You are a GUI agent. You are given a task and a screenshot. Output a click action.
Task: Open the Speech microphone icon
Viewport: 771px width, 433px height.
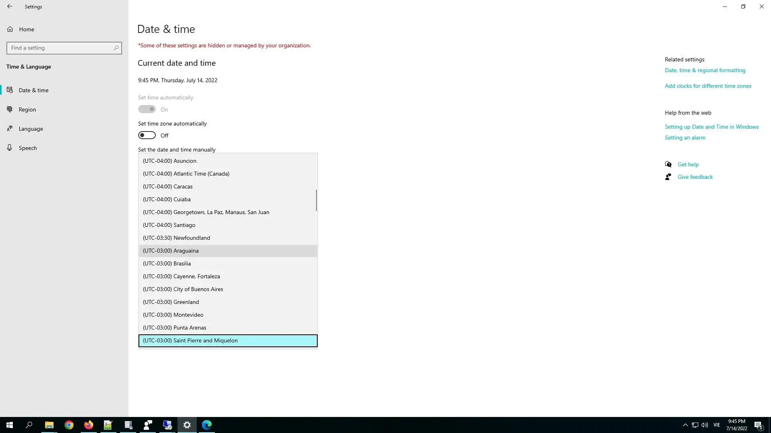[10, 148]
